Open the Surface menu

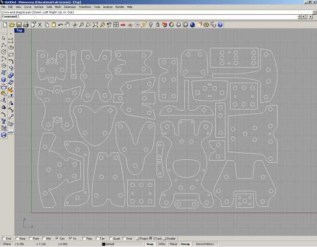[x=39, y=7]
